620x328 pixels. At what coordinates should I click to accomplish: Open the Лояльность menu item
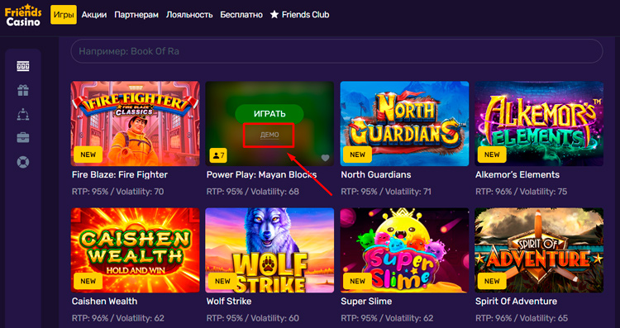pyautogui.click(x=189, y=15)
